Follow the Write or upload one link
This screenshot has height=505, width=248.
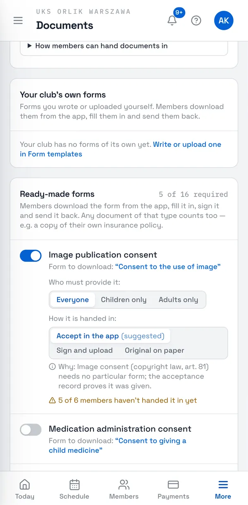pyautogui.click(x=120, y=149)
